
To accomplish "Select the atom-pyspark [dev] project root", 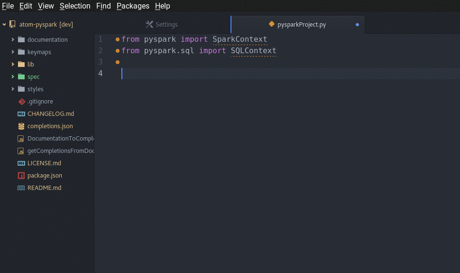I will click(46, 24).
